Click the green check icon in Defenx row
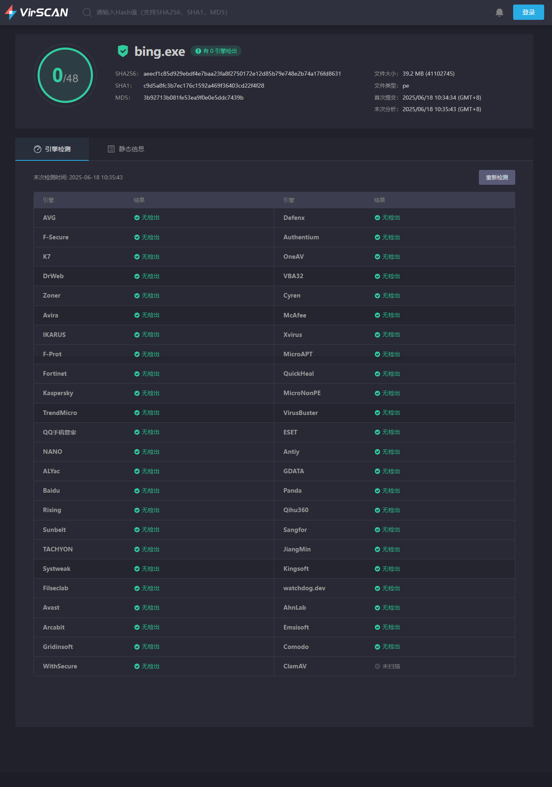 377,218
